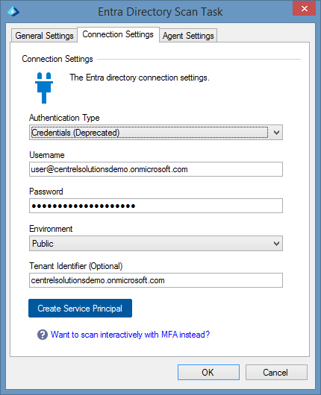Open the Authentication Type dropdown arrow

point(276,132)
